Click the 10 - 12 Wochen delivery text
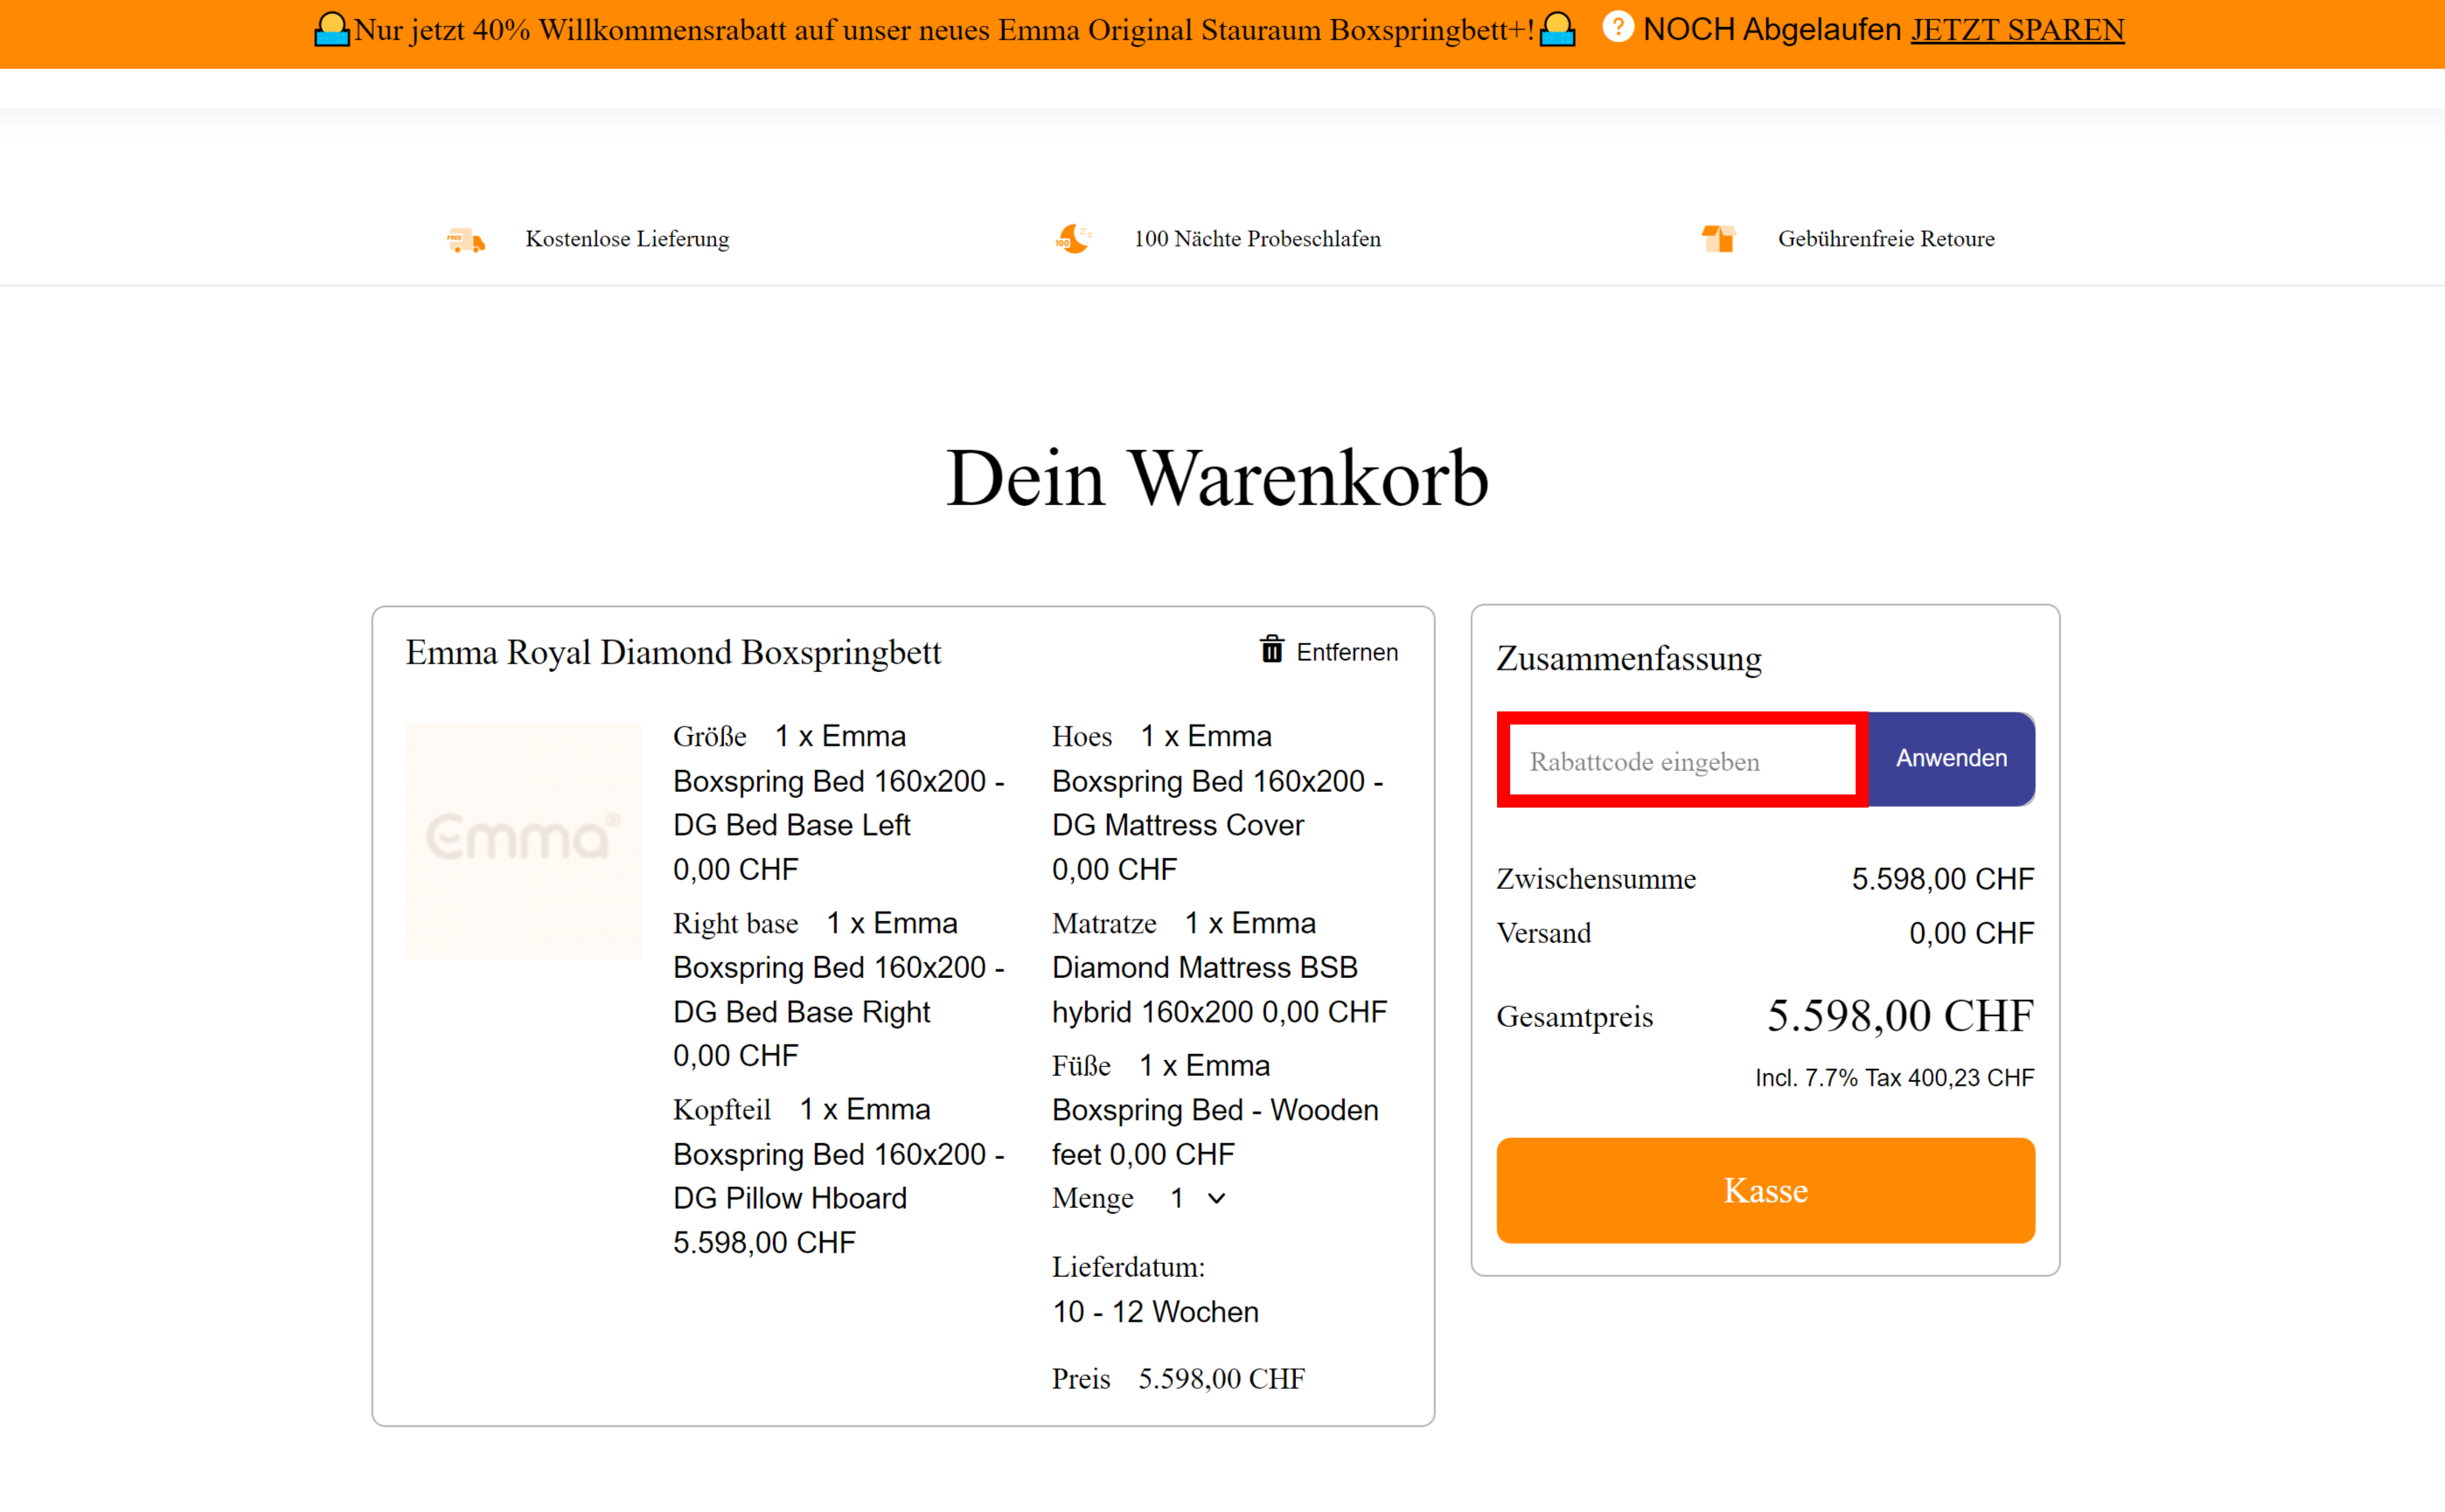2445x1512 pixels. coord(1154,1312)
